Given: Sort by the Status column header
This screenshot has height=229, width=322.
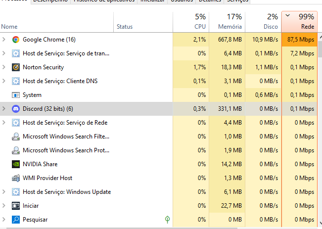Looking at the screenshot, I should [x=143, y=22].
